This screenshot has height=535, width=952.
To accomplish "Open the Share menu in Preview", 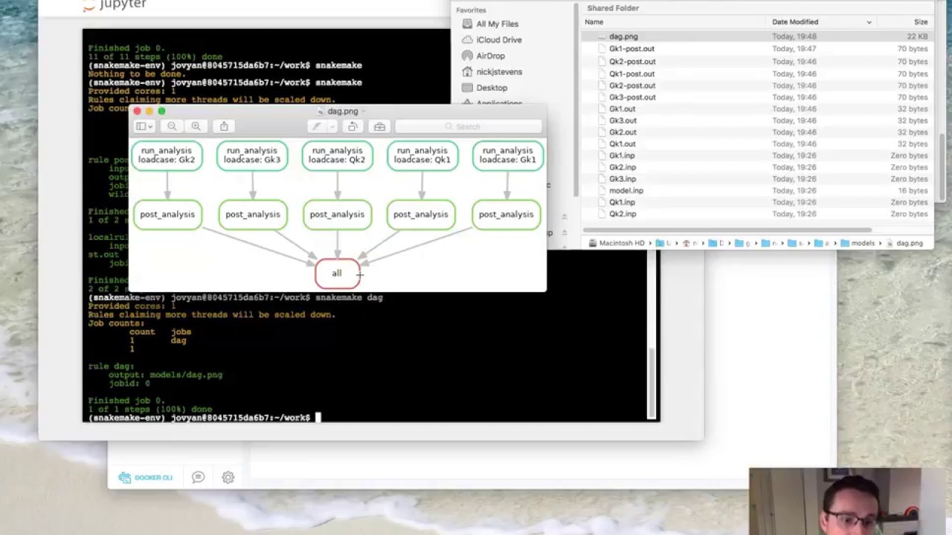I will [224, 126].
